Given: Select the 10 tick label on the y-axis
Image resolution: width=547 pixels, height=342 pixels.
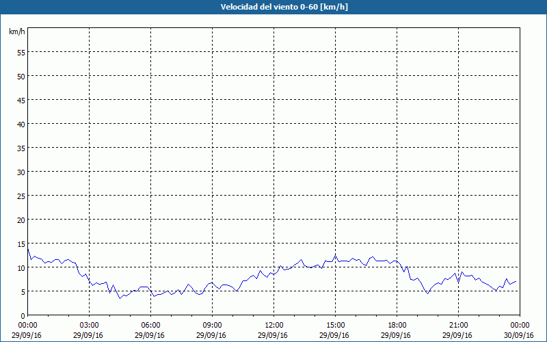Looking at the screenshot, I should coord(21,267).
